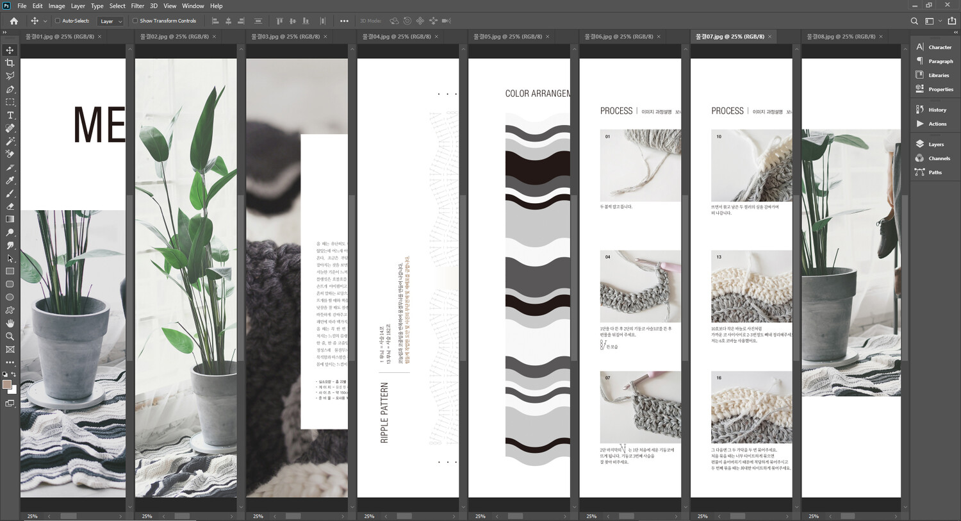Open the Auto-Select Layer dropdown
The width and height of the screenshot is (961, 521).
pos(110,21)
